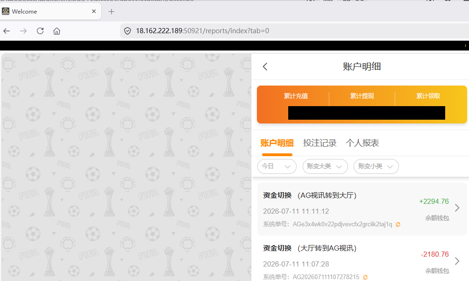This screenshot has height=281, width=469.
Task: Click the -2180.76 amount
Action: [x=435, y=254]
